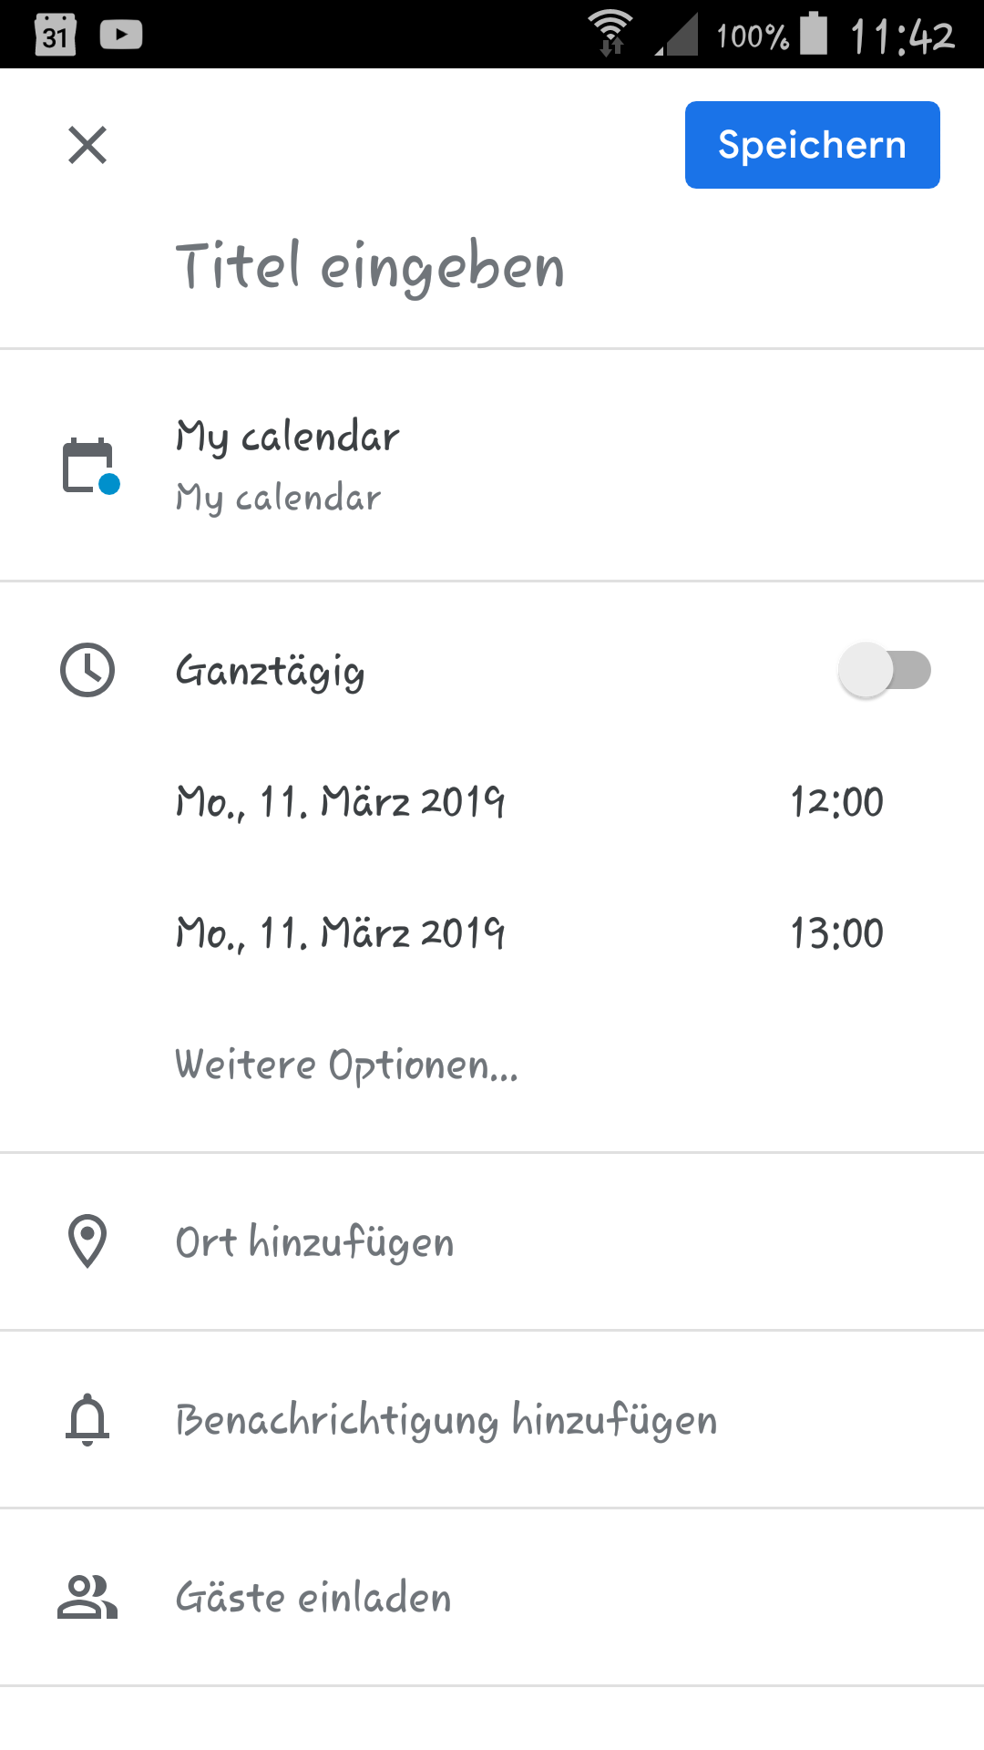Open start time 12:00 picker
The width and height of the screenshot is (984, 1750).
[x=837, y=802]
